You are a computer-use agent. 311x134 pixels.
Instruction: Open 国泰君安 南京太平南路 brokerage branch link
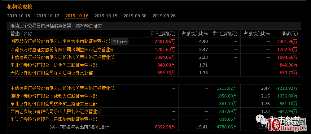click(60, 42)
